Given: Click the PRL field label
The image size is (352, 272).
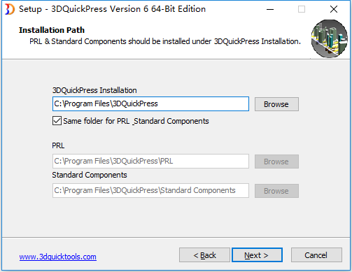Looking at the screenshot, I should [x=58, y=145].
